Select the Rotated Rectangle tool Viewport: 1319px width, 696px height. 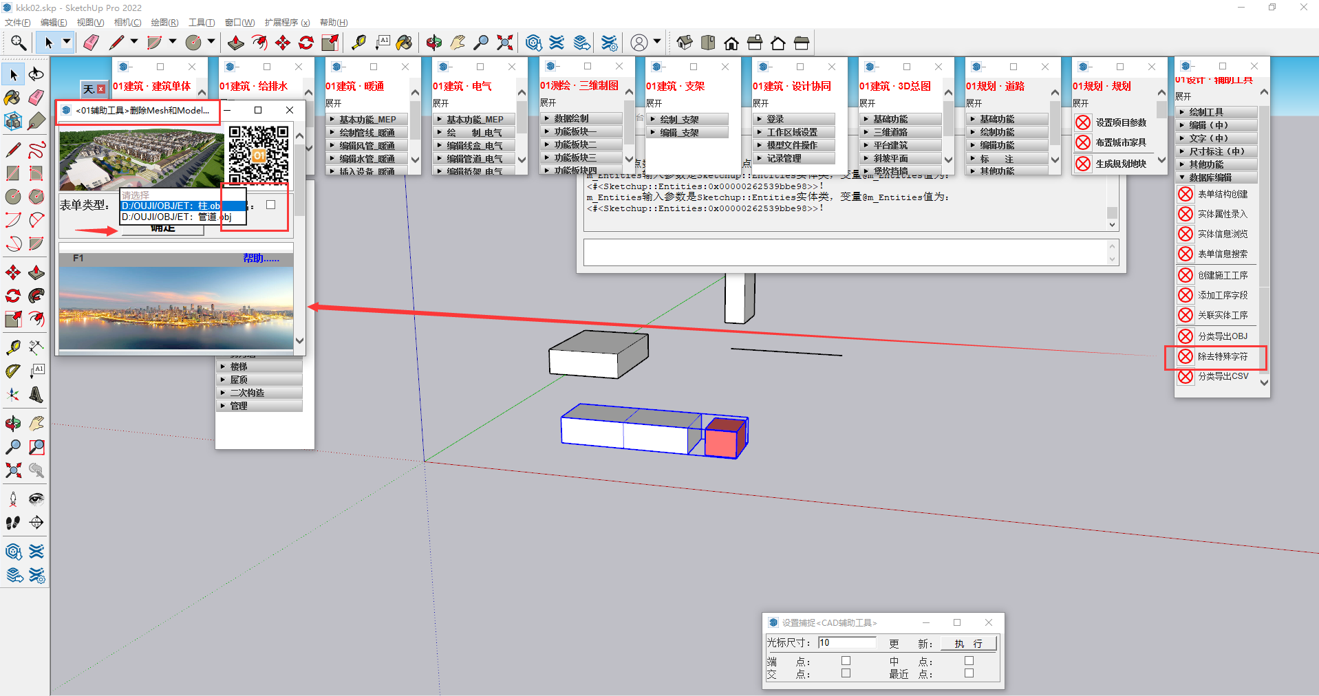tap(36, 173)
